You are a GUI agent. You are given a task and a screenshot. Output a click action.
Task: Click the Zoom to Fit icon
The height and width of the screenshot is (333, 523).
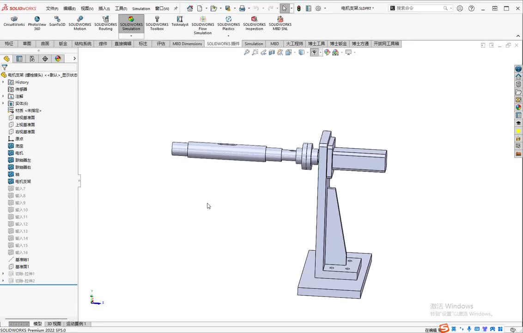point(247,52)
